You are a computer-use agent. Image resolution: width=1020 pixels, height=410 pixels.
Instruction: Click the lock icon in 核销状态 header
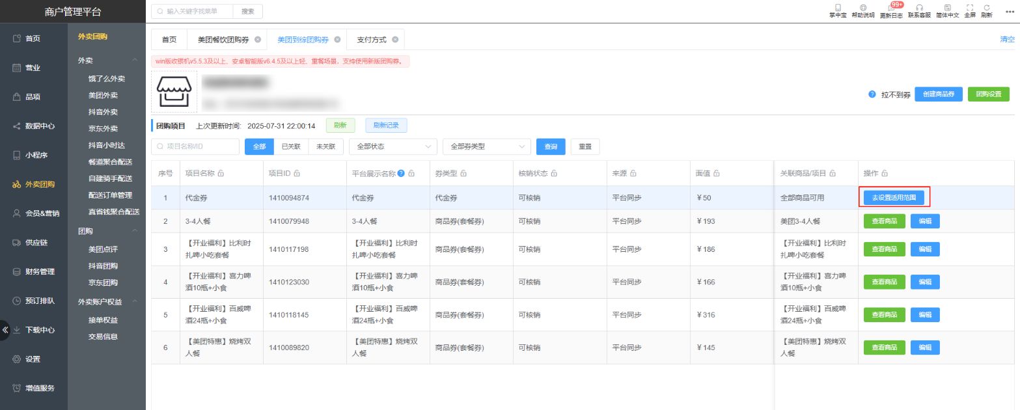(553, 174)
